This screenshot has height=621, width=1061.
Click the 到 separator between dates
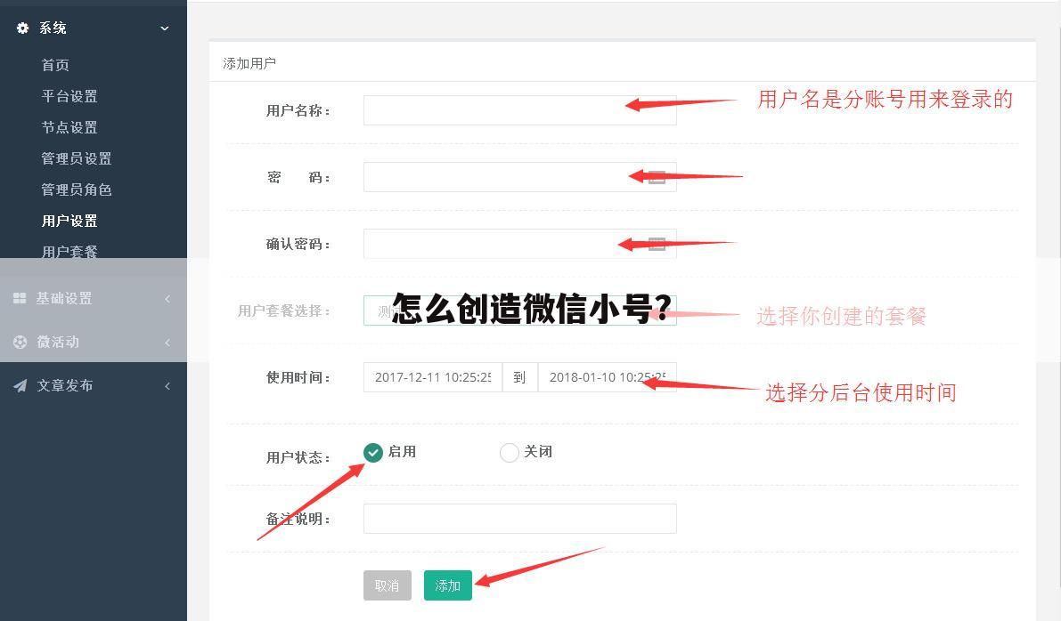pos(519,377)
